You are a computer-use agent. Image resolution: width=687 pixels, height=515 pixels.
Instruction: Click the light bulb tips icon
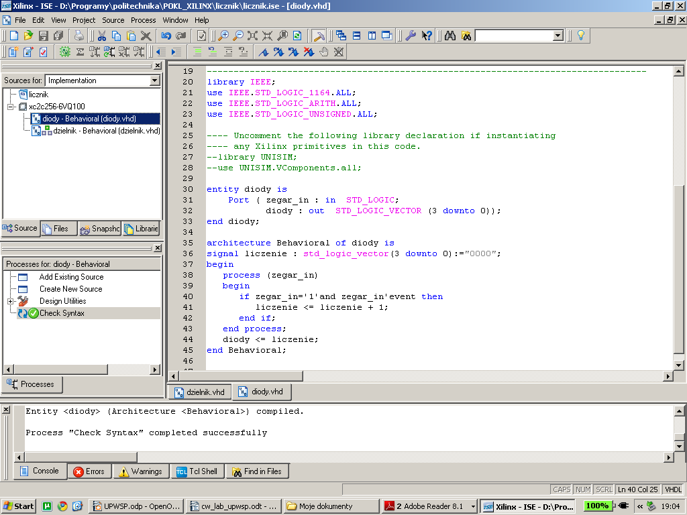click(x=581, y=36)
